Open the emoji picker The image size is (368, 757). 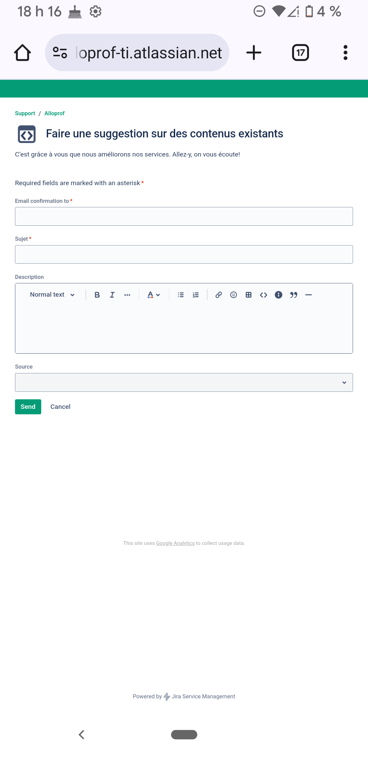point(233,295)
